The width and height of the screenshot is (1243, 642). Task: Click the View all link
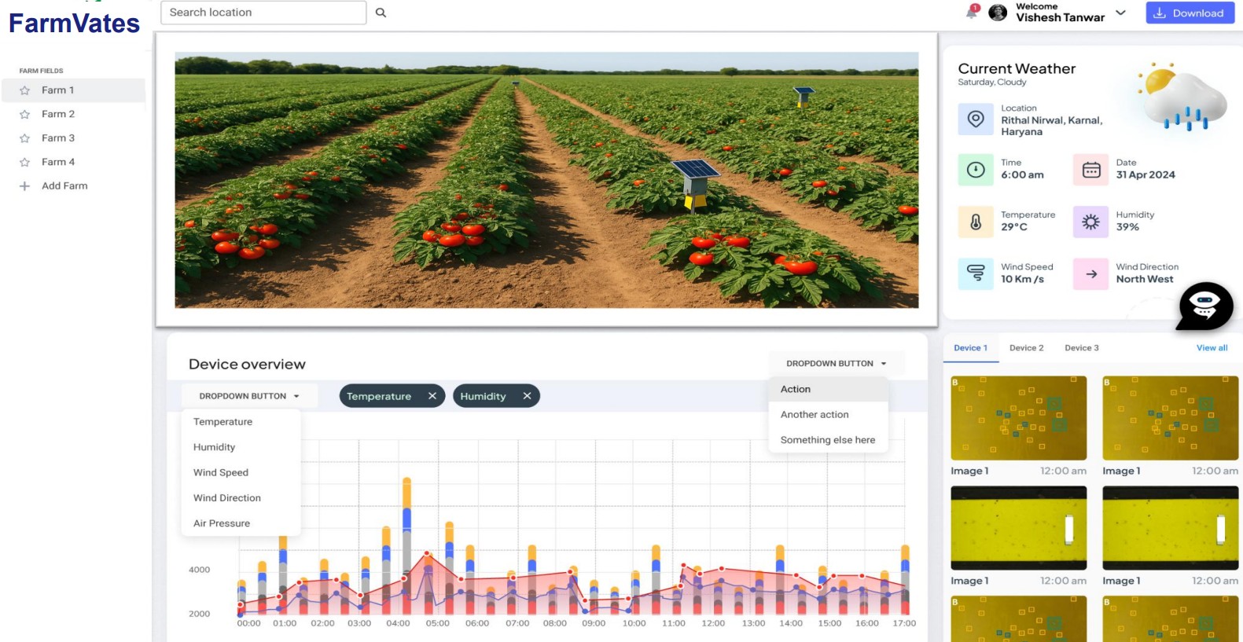coord(1212,348)
